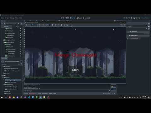Screen dimensions: 151x113
Task: Switch to the Game workspace
Action: coord(79,18)
